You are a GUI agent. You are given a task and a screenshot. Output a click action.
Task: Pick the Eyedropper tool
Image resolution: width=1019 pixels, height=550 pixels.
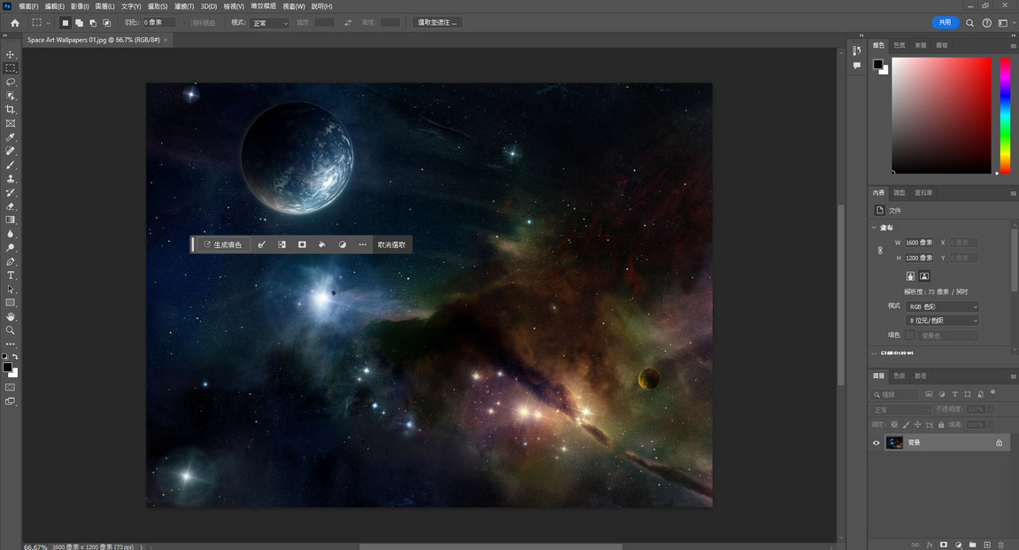coord(11,137)
